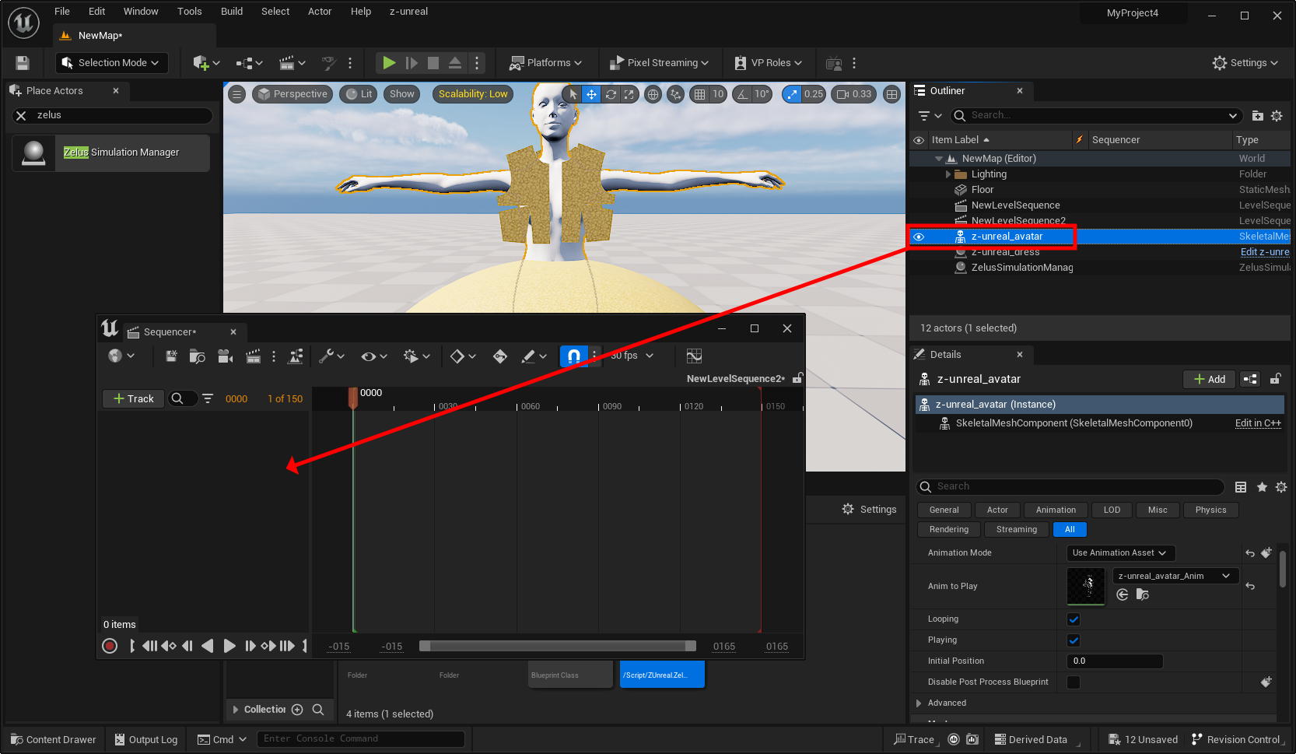Viewport: 1296px width, 754px height.
Task: Click the Initial Position value field
Action: click(x=1115, y=661)
